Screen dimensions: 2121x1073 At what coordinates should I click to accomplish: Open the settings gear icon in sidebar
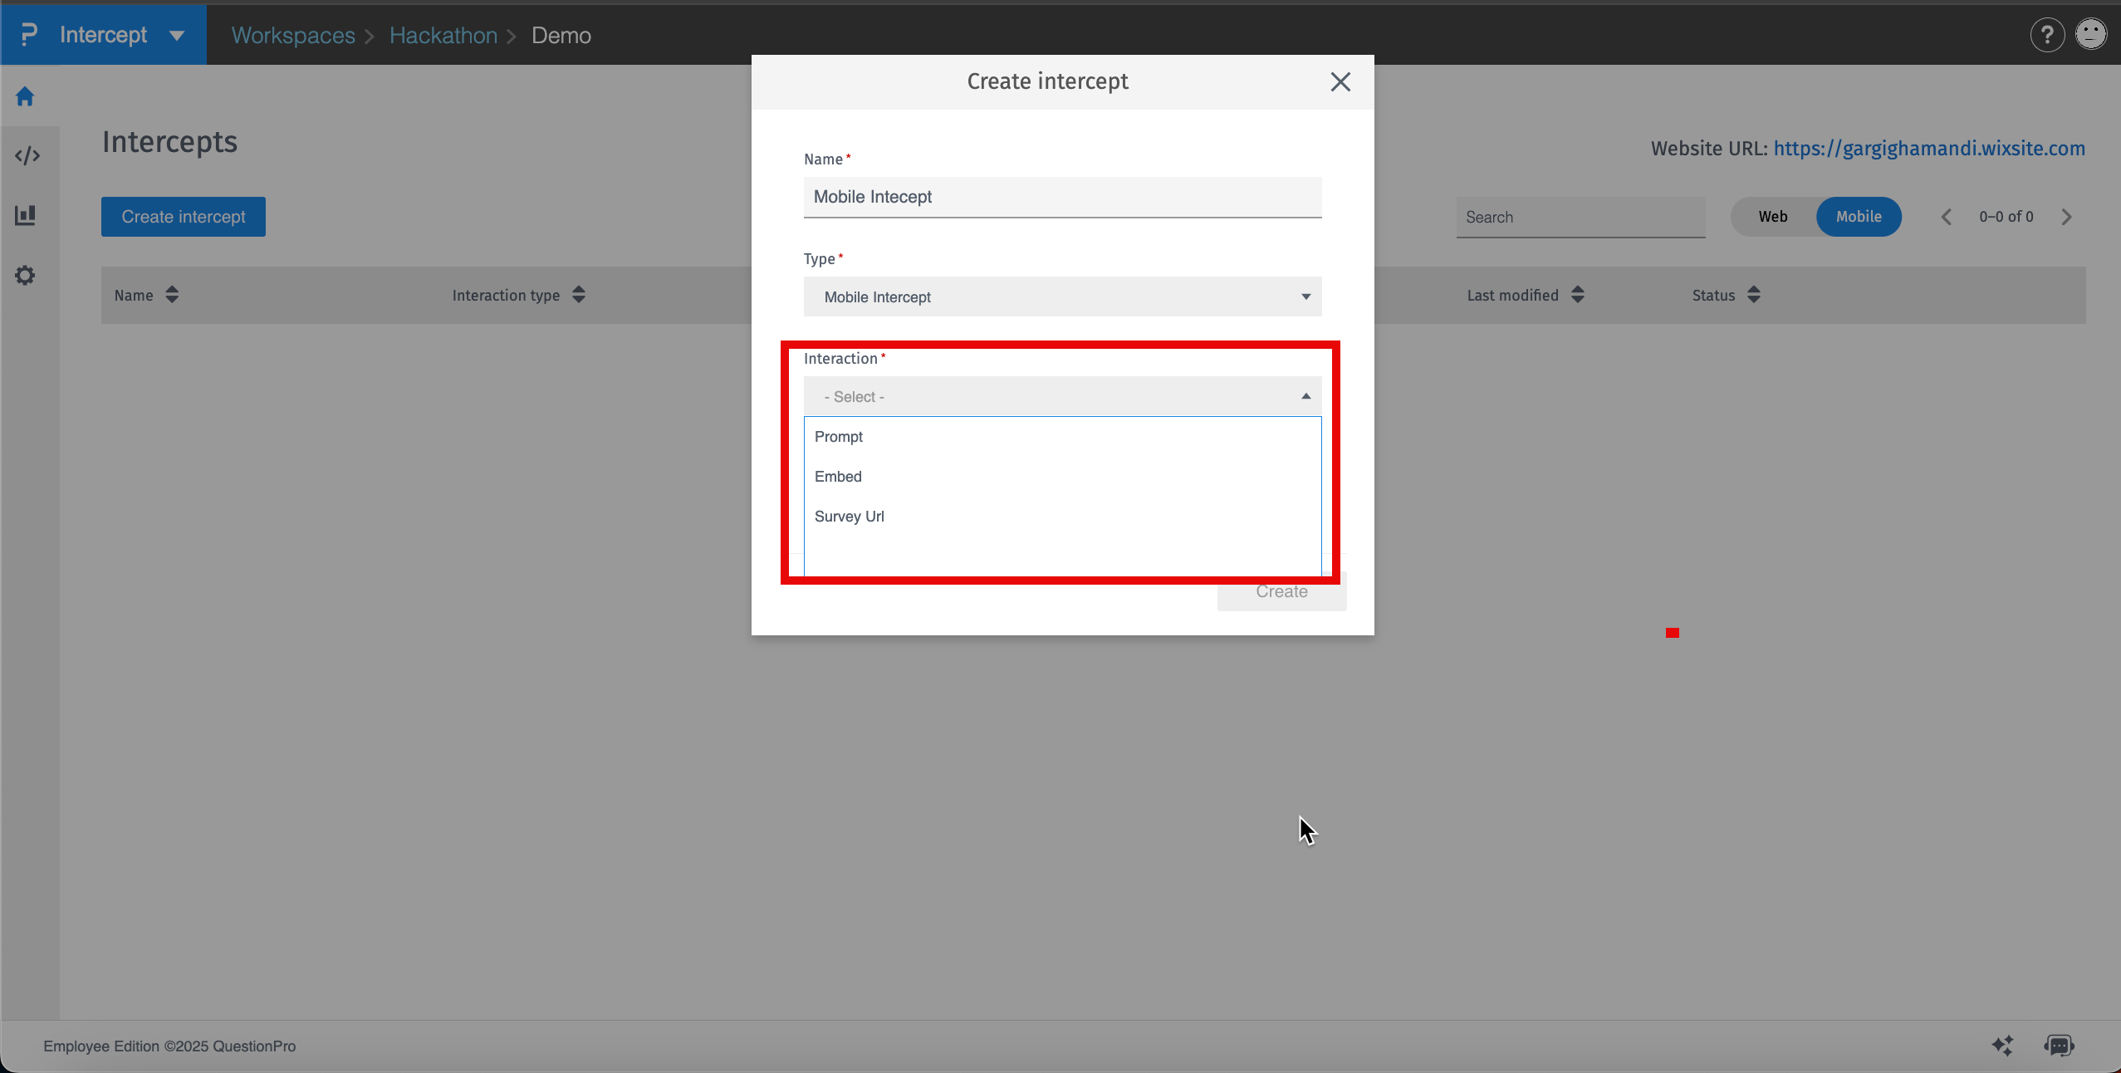coord(25,275)
